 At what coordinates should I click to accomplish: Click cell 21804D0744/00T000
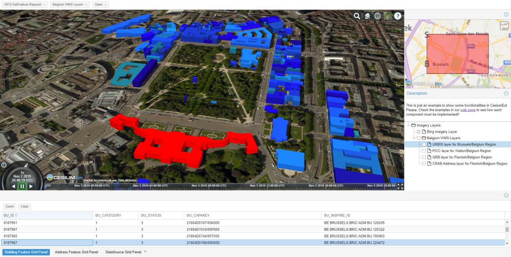[253, 236]
